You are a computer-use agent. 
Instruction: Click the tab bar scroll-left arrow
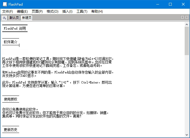pyautogui.click(x=183, y=17)
